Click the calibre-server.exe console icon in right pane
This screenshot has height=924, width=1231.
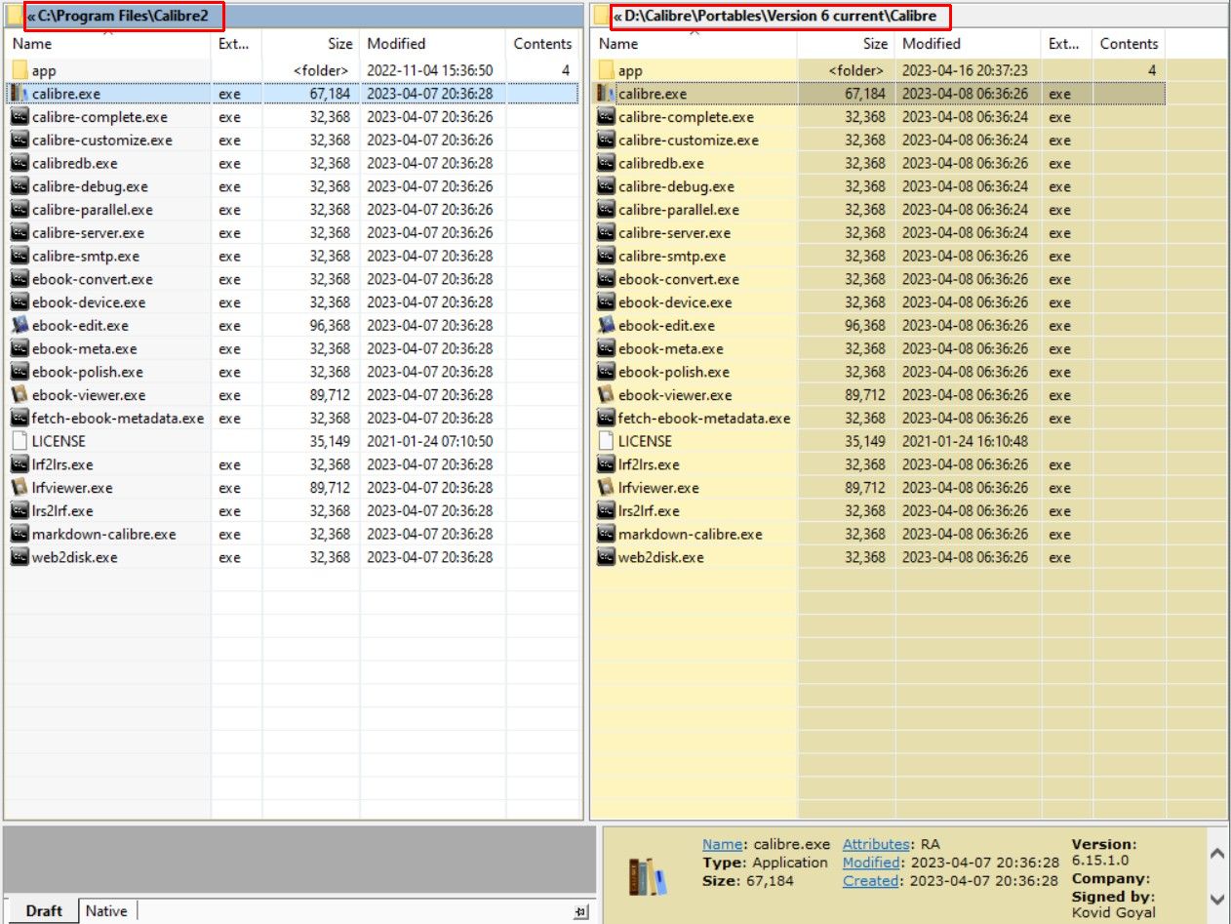coord(606,233)
